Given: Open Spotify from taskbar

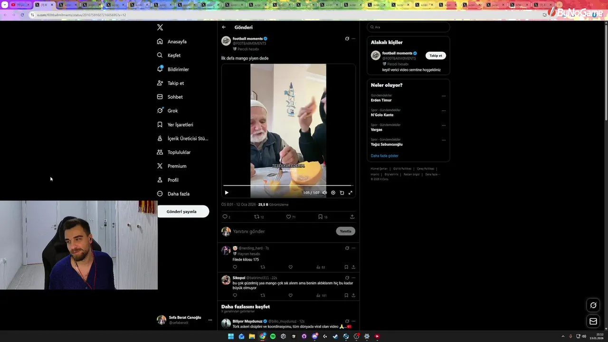Looking at the screenshot, I should [x=273, y=336].
